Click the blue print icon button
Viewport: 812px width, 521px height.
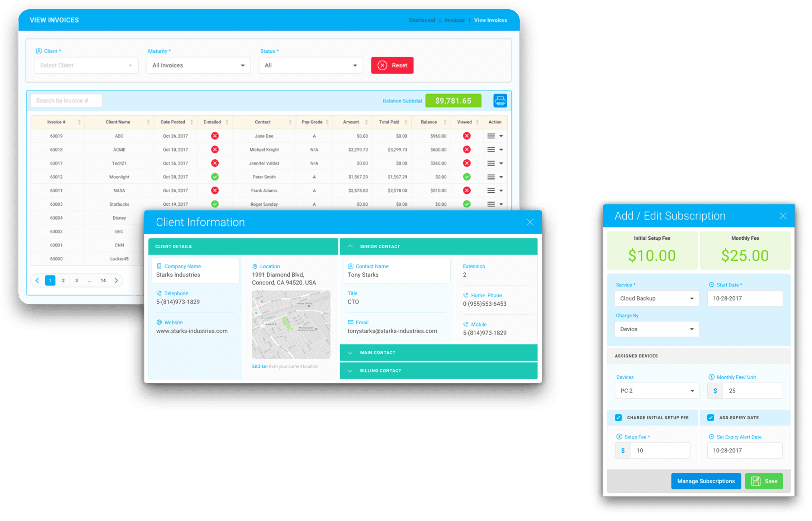[500, 101]
